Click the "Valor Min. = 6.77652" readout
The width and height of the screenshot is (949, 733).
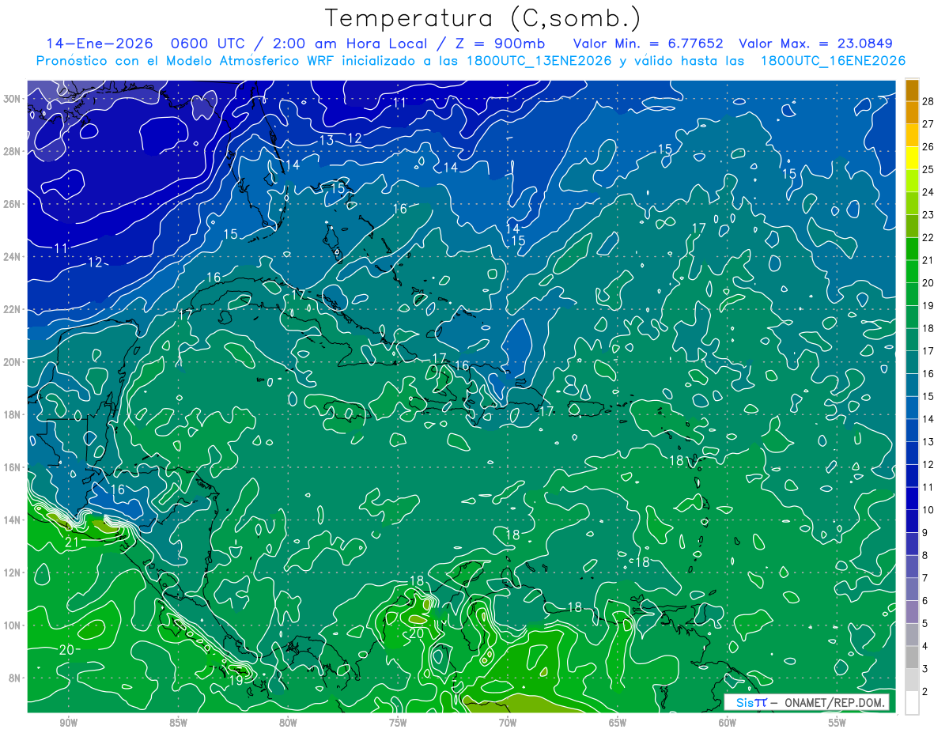[648, 43]
